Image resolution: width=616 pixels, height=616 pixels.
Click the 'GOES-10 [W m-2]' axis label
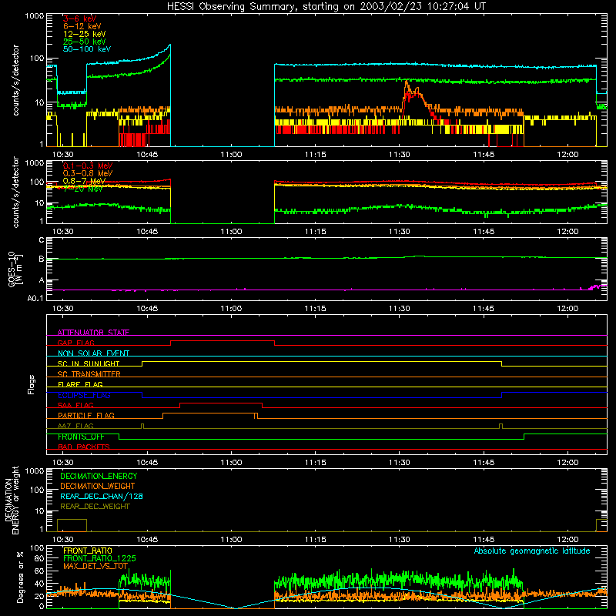coord(15,269)
